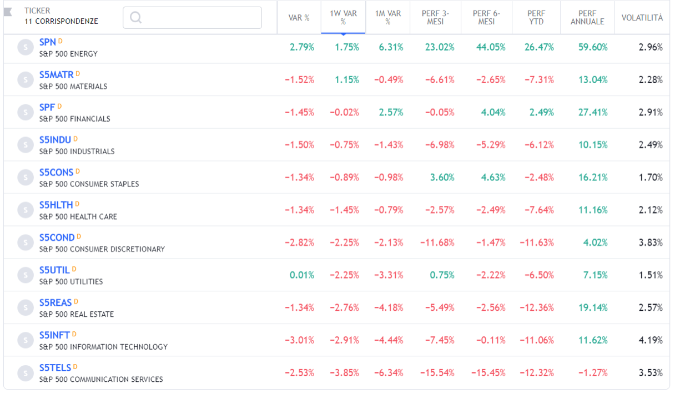
Task: Click the S5MATR round symbol icon
Action: (26, 80)
